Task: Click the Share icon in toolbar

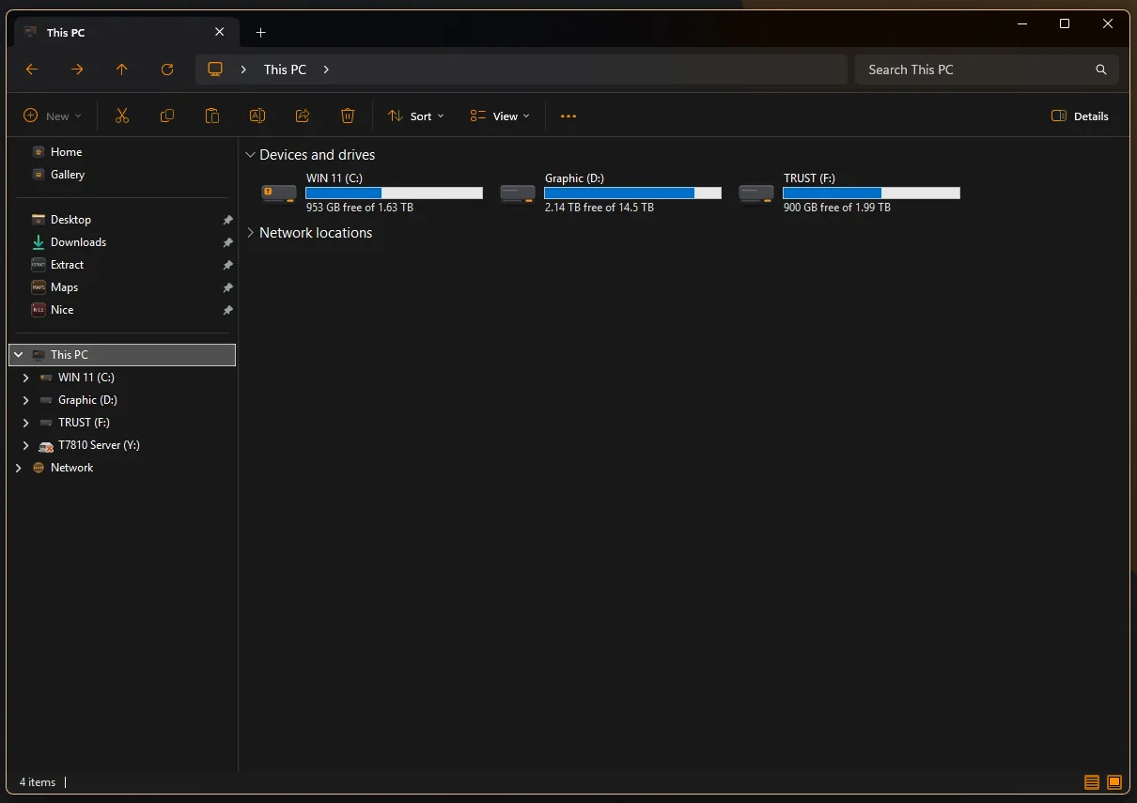Action: point(303,116)
